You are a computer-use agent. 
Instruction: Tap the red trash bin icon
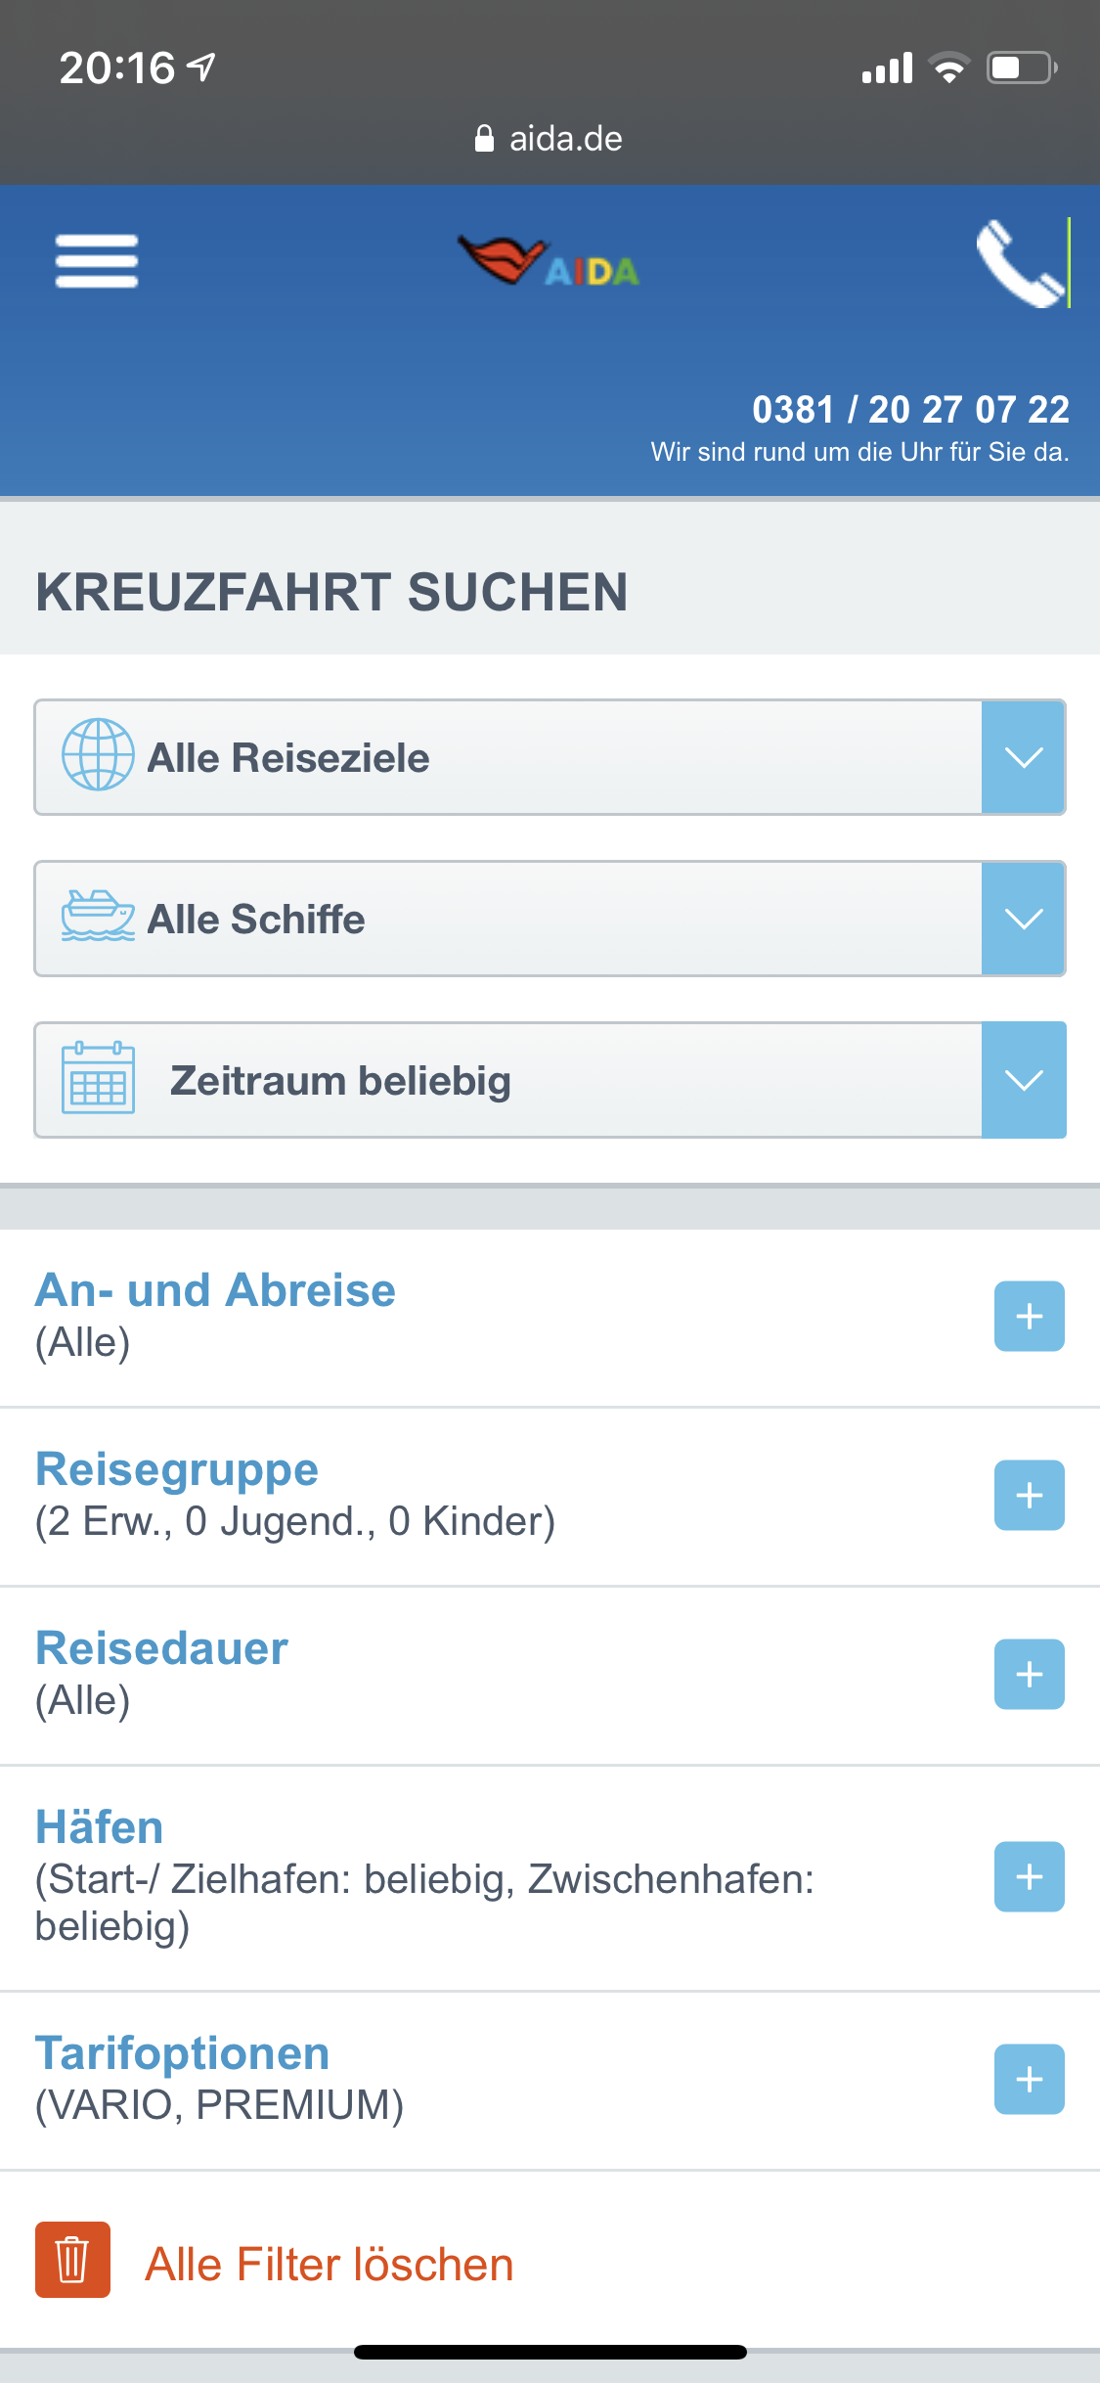[72, 2260]
